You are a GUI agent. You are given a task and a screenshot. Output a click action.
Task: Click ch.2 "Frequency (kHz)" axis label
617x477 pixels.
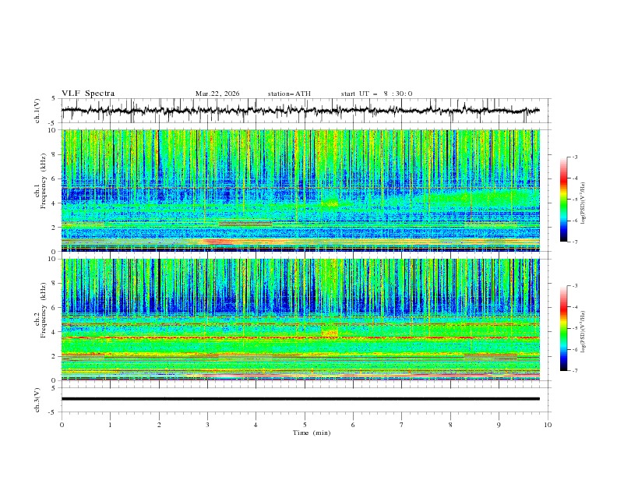[43, 310]
